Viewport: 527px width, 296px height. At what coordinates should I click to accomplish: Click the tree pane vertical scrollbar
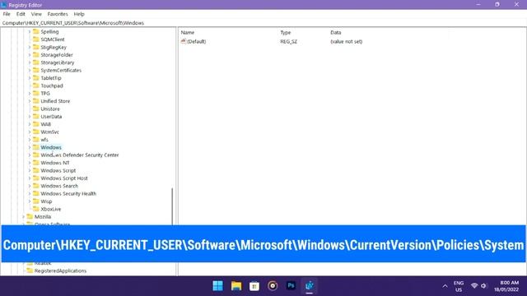172,206
